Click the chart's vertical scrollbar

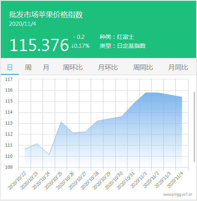click(x=194, y=127)
